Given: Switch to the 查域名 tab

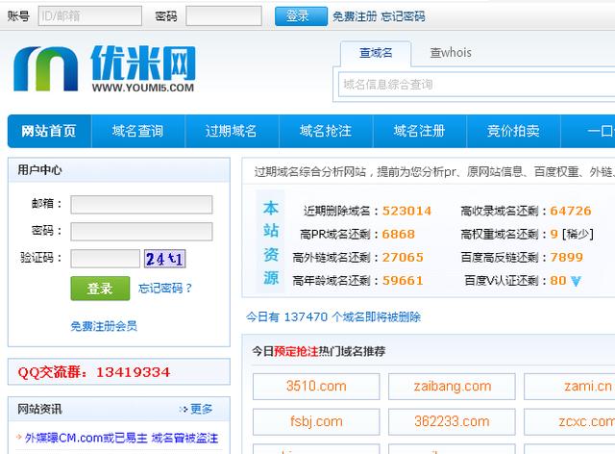Looking at the screenshot, I should tap(376, 53).
